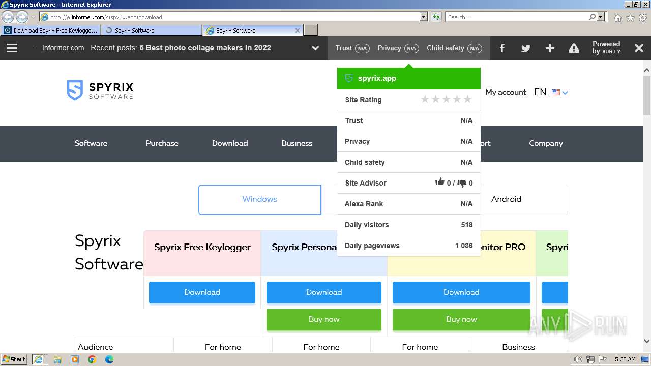Download Monitor PRO version
This screenshot has width=651, height=366.
click(461, 292)
